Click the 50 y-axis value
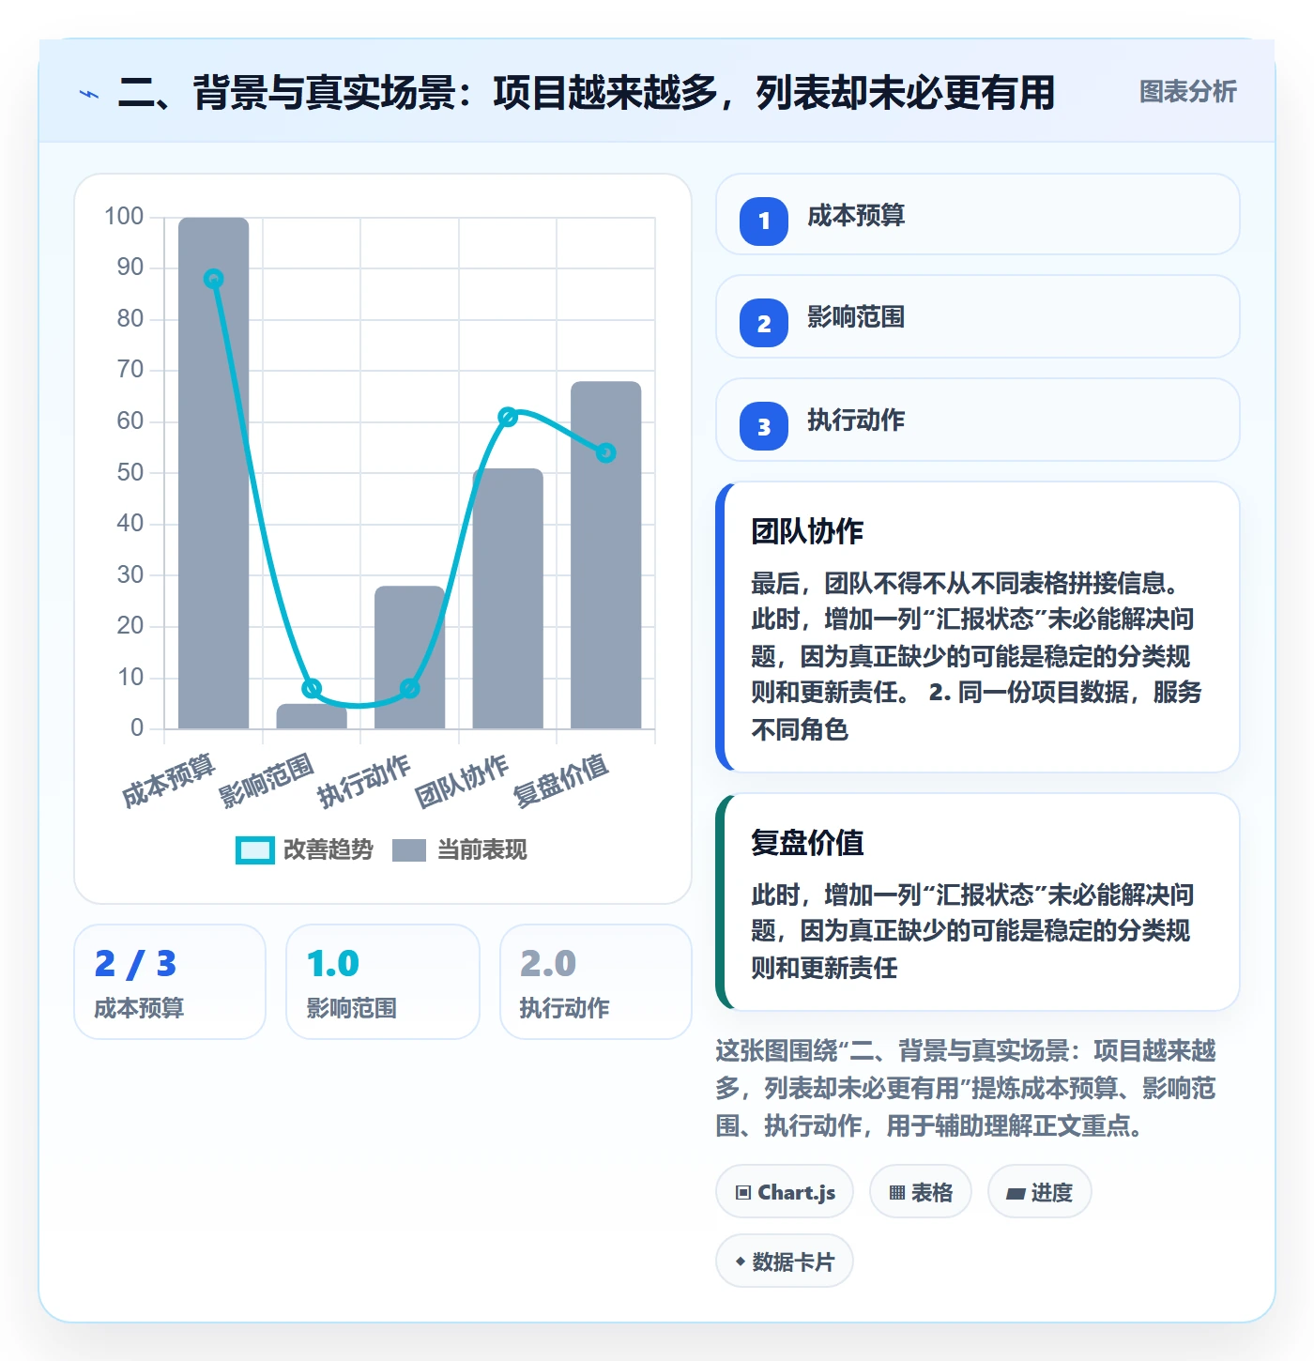 click(x=130, y=472)
